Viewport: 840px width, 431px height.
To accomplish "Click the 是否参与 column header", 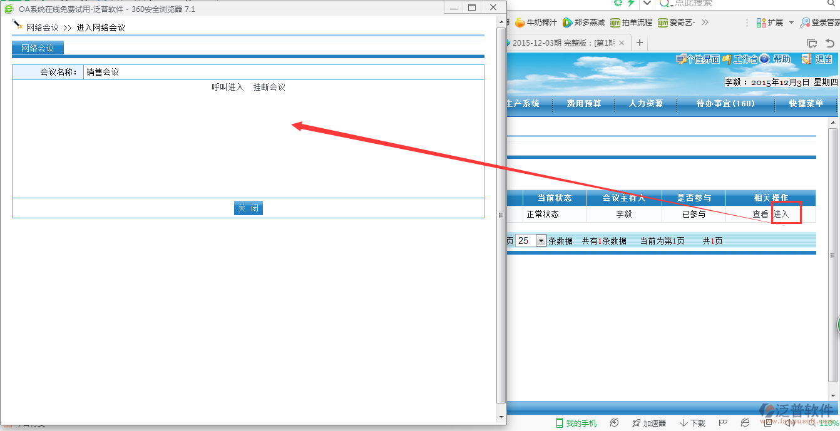I will click(x=694, y=198).
